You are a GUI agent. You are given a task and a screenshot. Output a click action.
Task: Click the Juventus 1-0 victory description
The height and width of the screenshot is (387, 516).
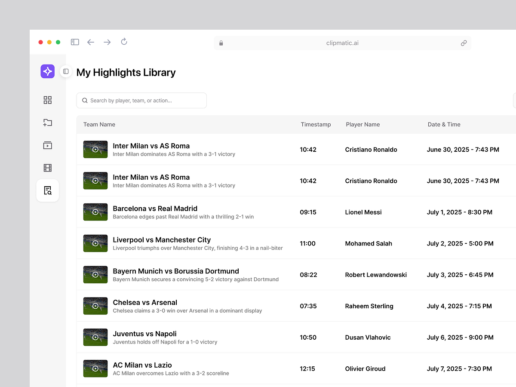pyautogui.click(x=165, y=342)
